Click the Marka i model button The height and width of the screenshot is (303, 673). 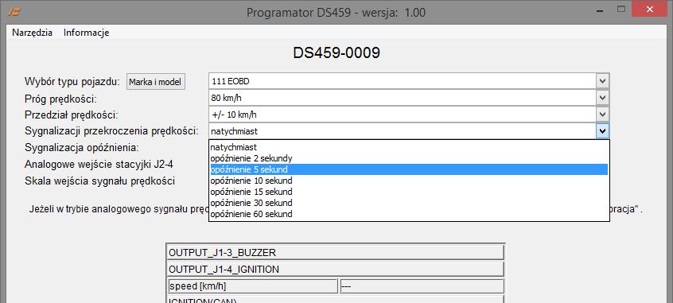[155, 82]
